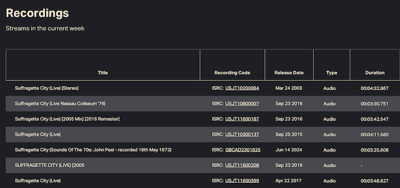This screenshot has height=188, width=400.
Task: Click duration 00:04:32.867
Action: (x=374, y=88)
